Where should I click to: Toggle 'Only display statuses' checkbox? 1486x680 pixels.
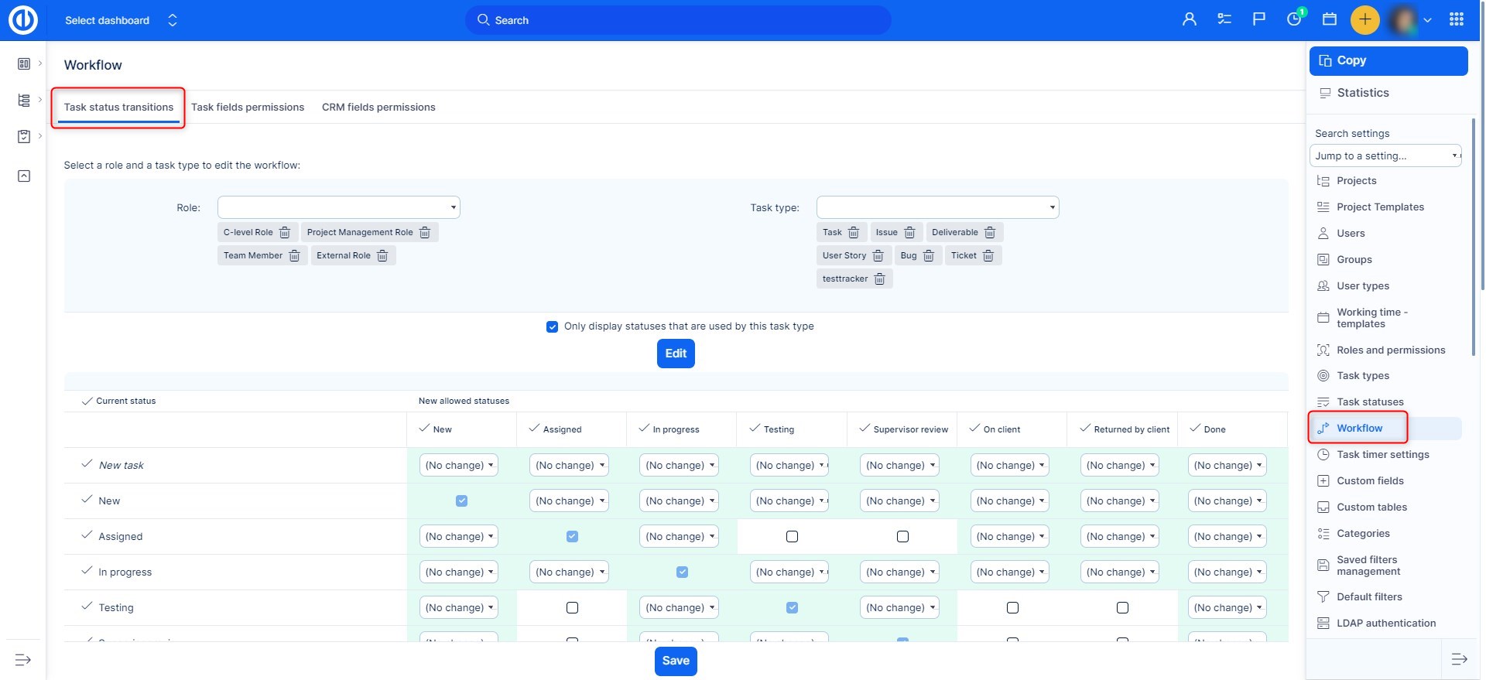[x=552, y=326]
